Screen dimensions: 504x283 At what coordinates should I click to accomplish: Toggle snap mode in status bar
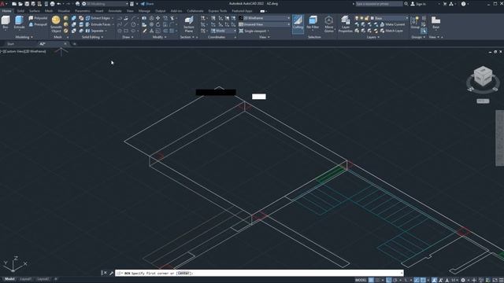click(x=378, y=280)
